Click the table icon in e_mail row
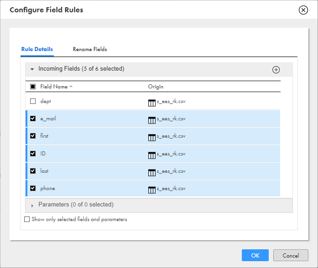The image size is (318, 268). pyautogui.click(x=151, y=120)
